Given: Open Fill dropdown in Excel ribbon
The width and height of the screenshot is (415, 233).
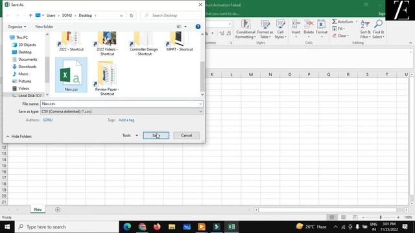Looking at the screenshot, I should (338, 28).
